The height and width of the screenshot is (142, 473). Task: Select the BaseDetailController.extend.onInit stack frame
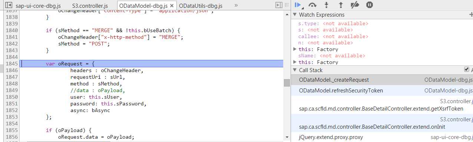pyautogui.click(x=382, y=123)
